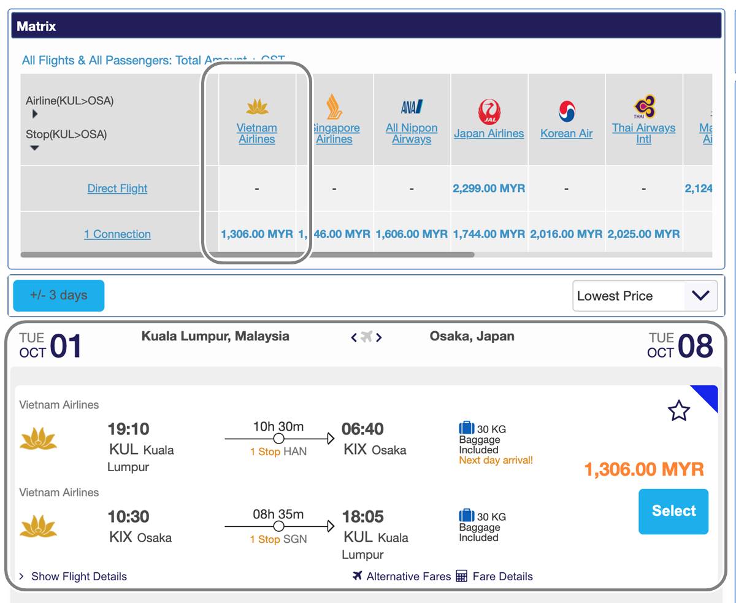Click the Vietnam Airlines lotus logo in matrix
This screenshot has height=603, width=736.
[x=257, y=107]
